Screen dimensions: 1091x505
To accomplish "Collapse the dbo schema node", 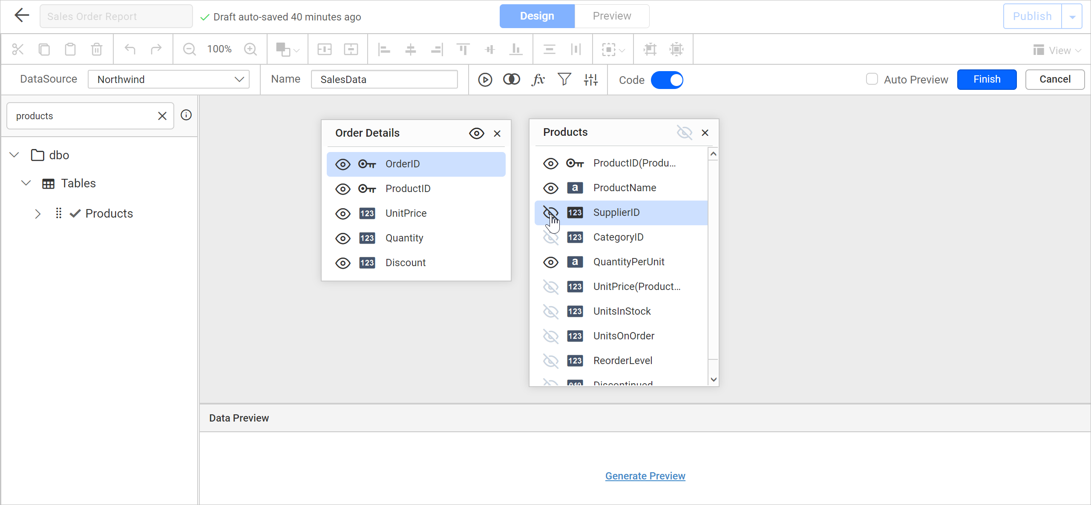I will tap(14, 155).
